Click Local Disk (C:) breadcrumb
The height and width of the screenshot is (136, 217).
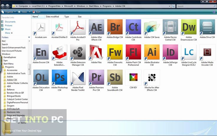[x=38, y=6]
